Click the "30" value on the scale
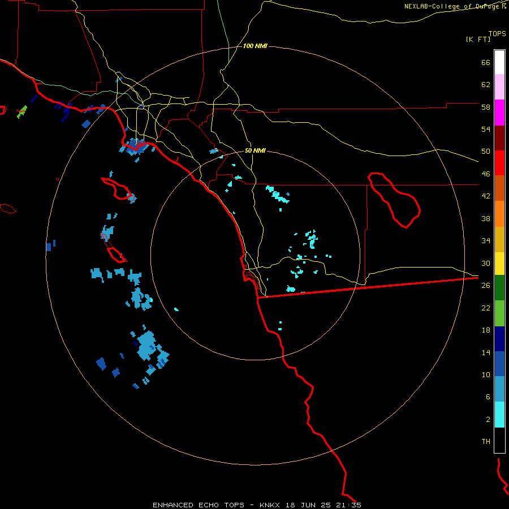This screenshot has width=509, height=509. click(486, 263)
